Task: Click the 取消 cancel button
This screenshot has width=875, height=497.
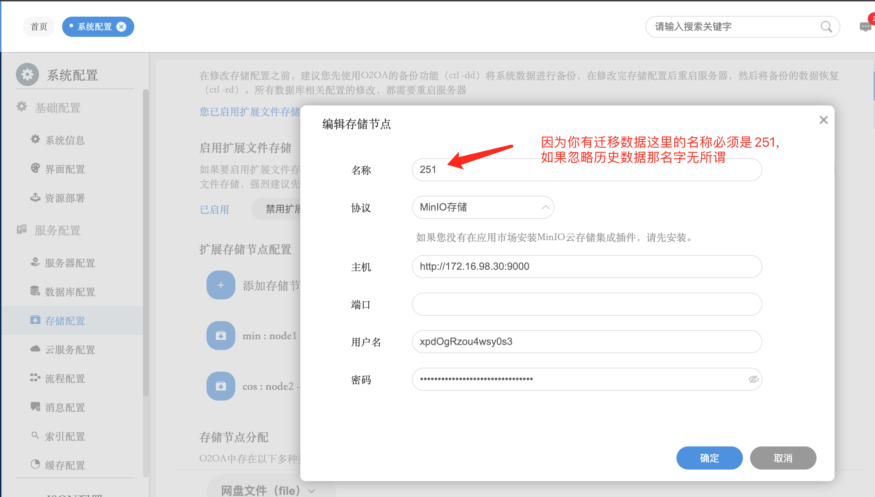Action: pyautogui.click(x=783, y=458)
